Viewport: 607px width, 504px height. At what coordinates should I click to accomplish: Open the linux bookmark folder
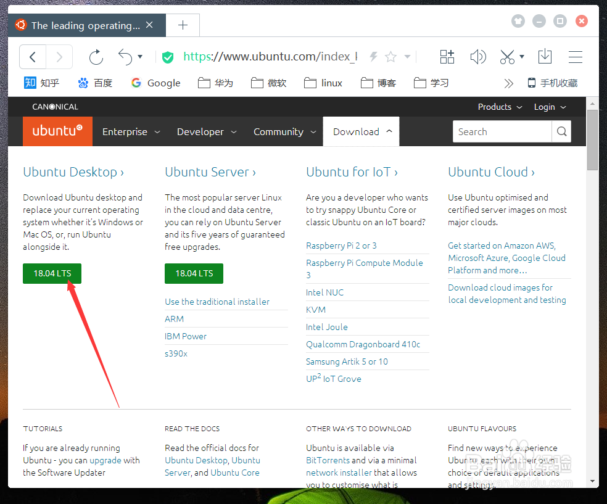coord(323,83)
